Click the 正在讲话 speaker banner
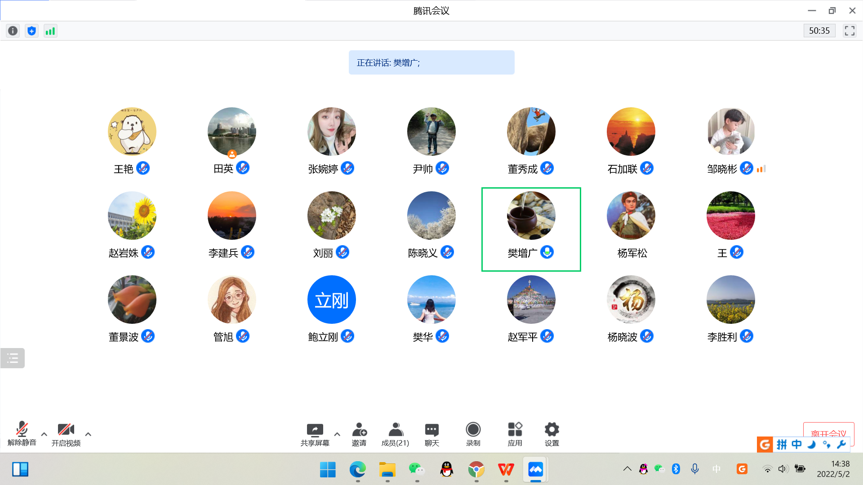The width and height of the screenshot is (863, 485). point(431,62)
